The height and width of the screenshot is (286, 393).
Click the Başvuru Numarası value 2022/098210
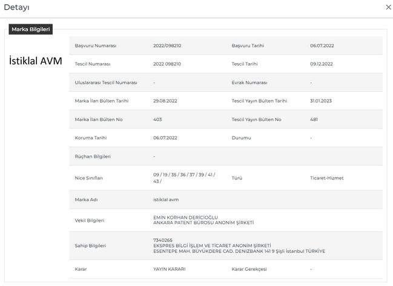[x=167, y=45]
